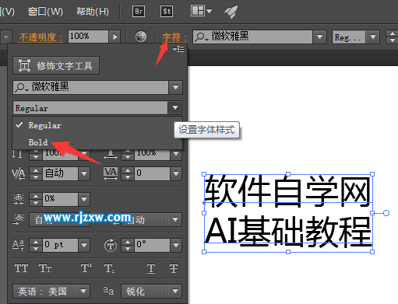Toggle Underline text style

point(151,268)
